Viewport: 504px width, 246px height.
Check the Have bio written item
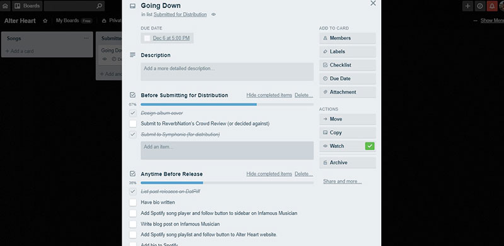[133, 203]
